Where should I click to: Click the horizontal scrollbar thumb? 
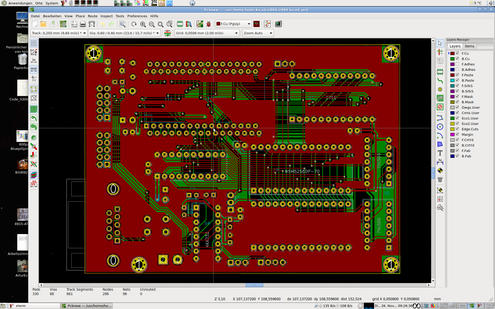click(x=254, y=285)
